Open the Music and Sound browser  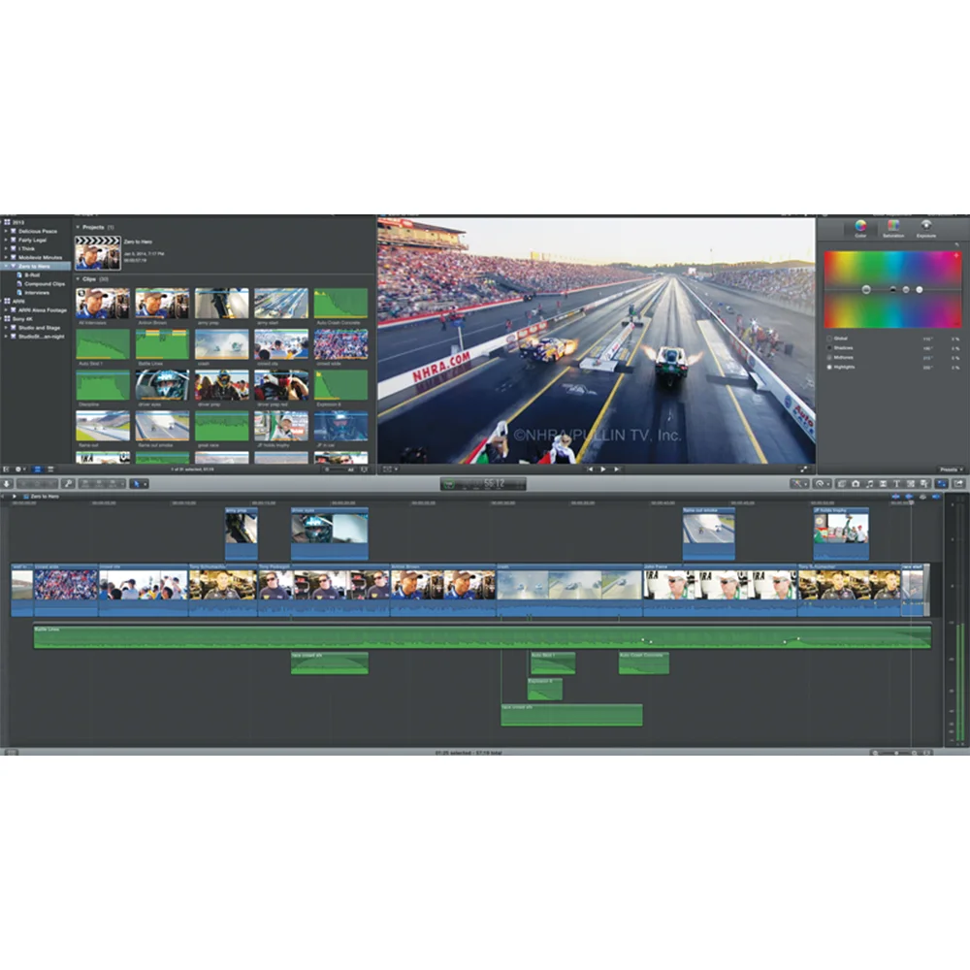869,483
